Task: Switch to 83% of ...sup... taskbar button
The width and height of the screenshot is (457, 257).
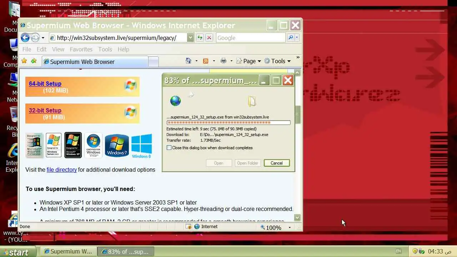Action: coord(126,252)
